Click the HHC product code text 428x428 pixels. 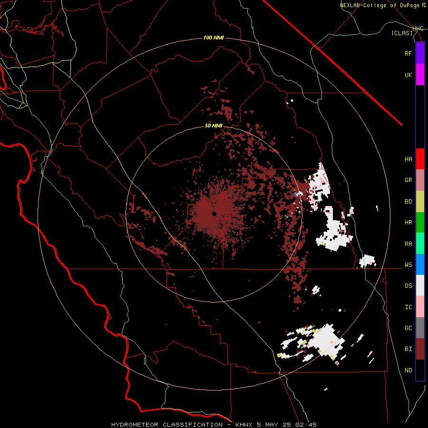(418, 29)
